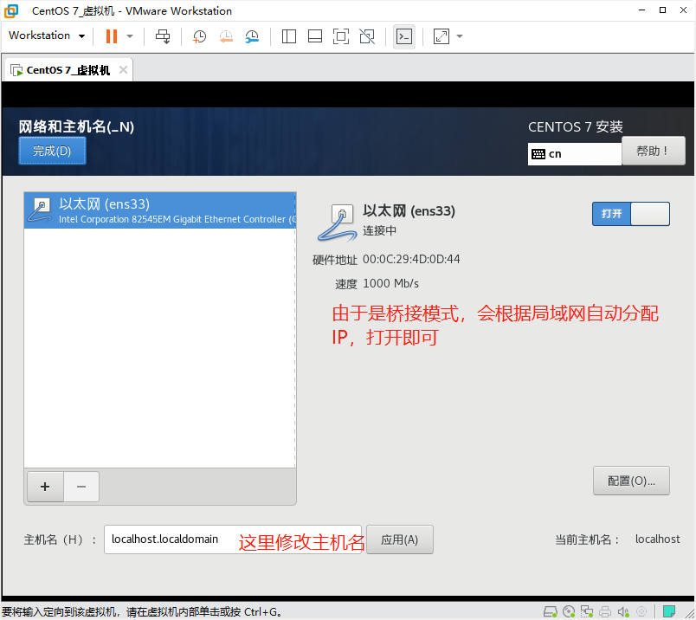The height and width of the screenshot is (620, 696).
Task: Take a snapshot of this virtual machine
Action: click(199, 36)
